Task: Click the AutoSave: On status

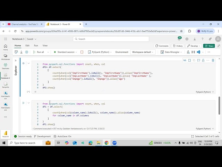Action: [x=62, y=136]
